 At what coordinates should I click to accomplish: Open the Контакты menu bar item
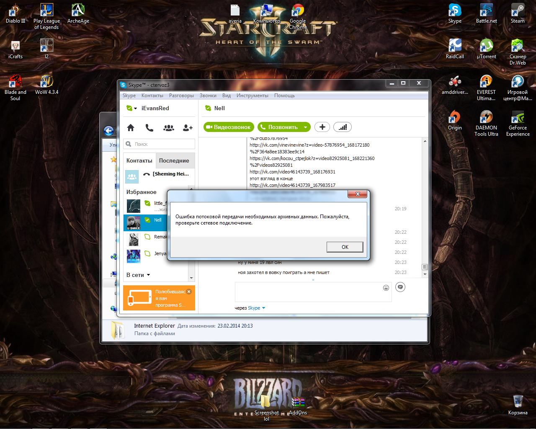click(x=152, y=96)
